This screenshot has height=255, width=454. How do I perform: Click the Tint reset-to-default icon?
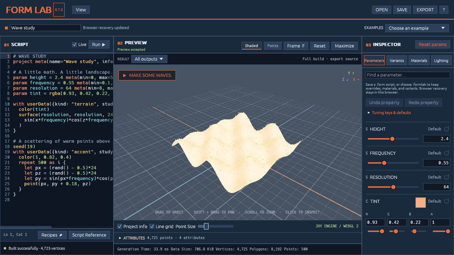(447, 201)
